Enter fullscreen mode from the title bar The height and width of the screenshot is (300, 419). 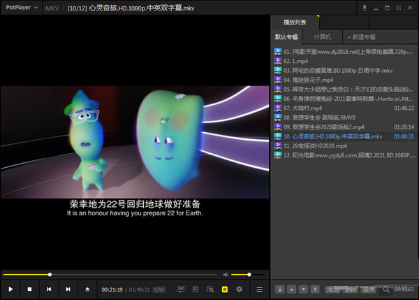coord(398,8)
